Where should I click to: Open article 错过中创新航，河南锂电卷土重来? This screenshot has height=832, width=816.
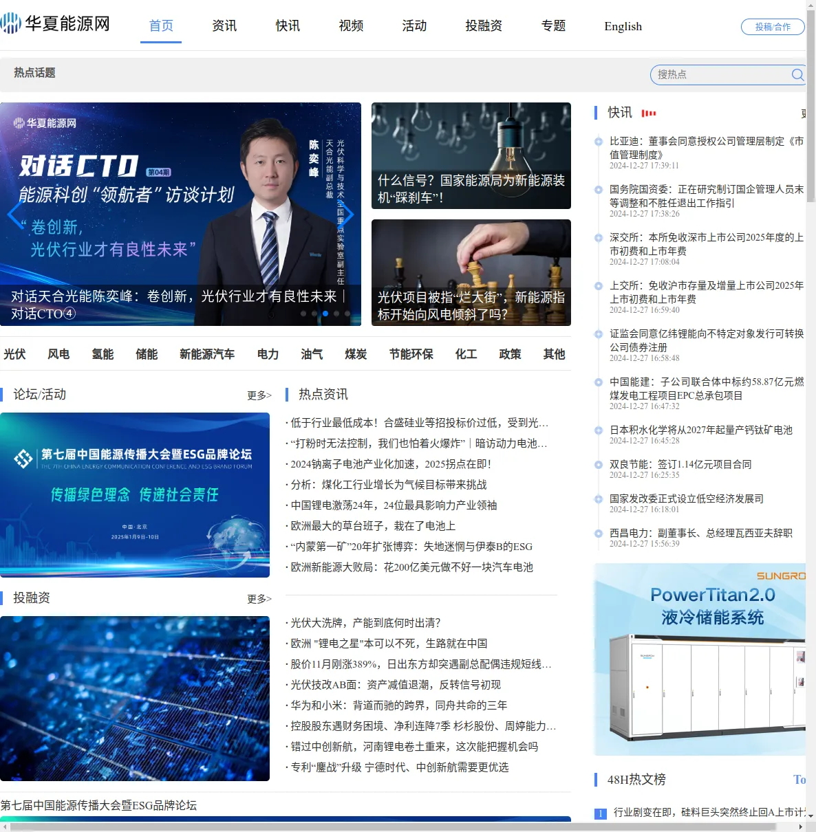pos(413,747)
